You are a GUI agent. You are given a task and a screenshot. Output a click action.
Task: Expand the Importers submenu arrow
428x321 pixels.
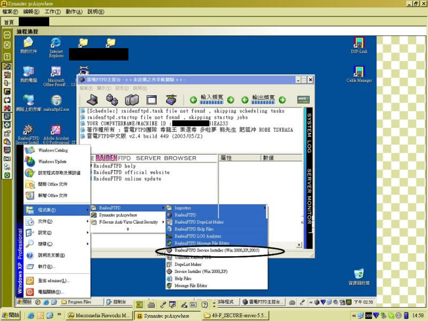[x=264, y=208]
